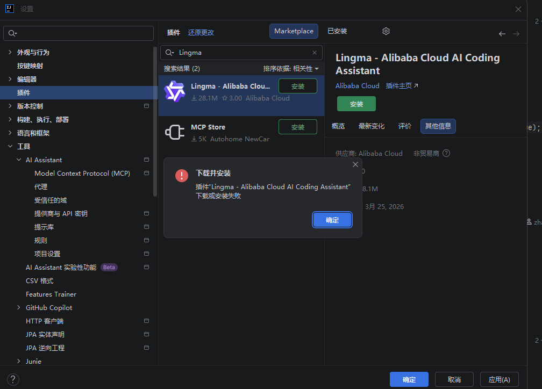The height and width of the screenshot is (389, 542).
Task: Expand the 语言和框架 tree node
Action: click(x=10, y=133)
